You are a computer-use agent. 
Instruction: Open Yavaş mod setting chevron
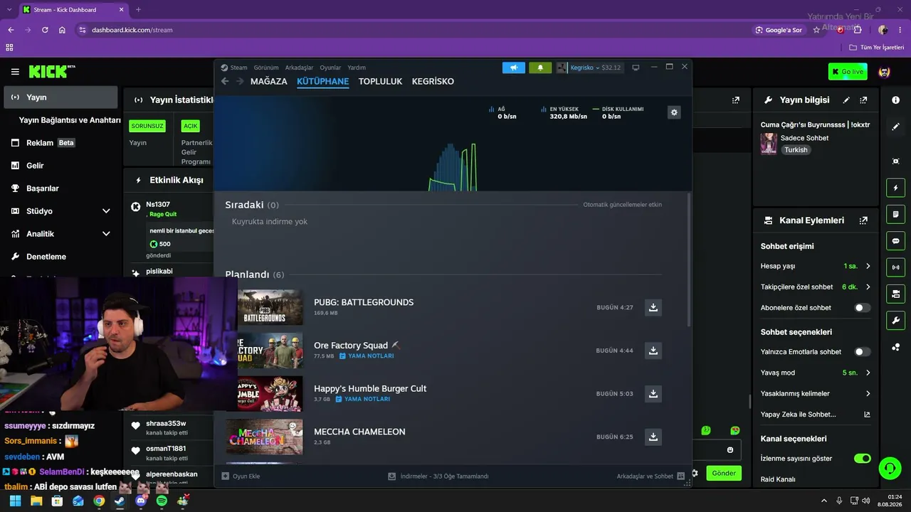868,373
